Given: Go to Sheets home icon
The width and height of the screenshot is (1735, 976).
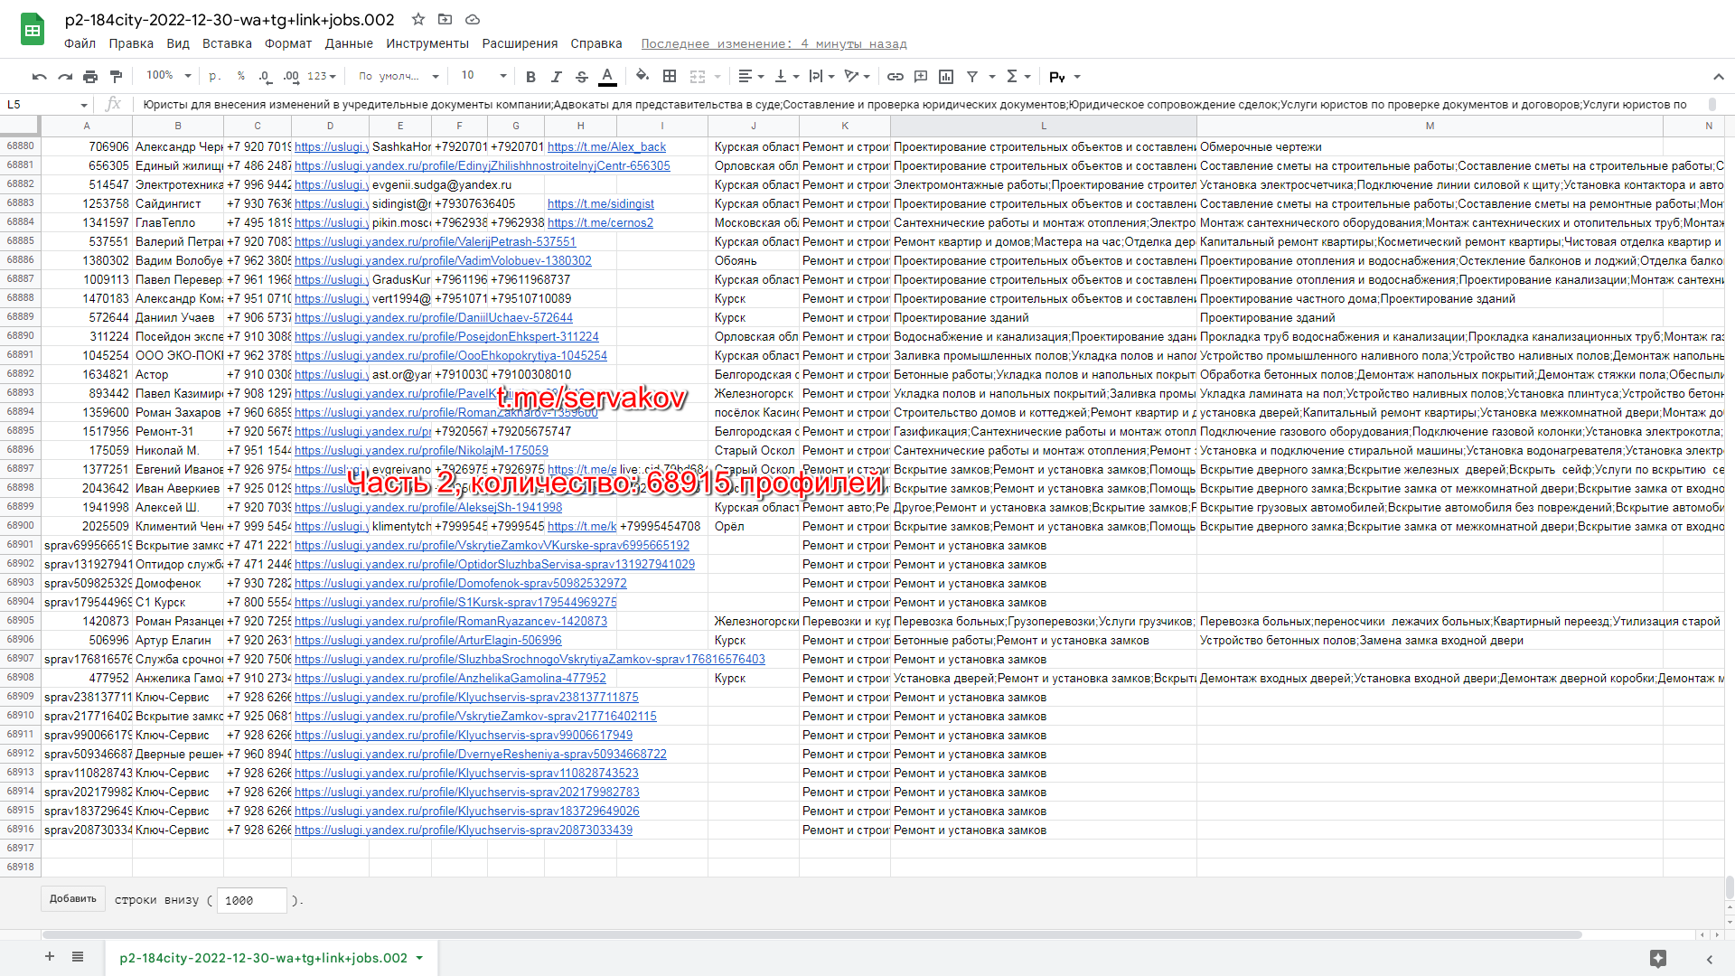Looking at the screenshot, I should [33, 30].
